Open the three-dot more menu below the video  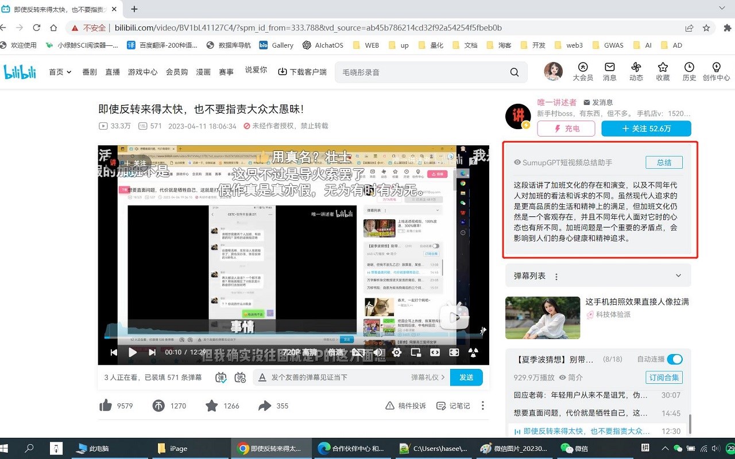[x=483, y=406]
